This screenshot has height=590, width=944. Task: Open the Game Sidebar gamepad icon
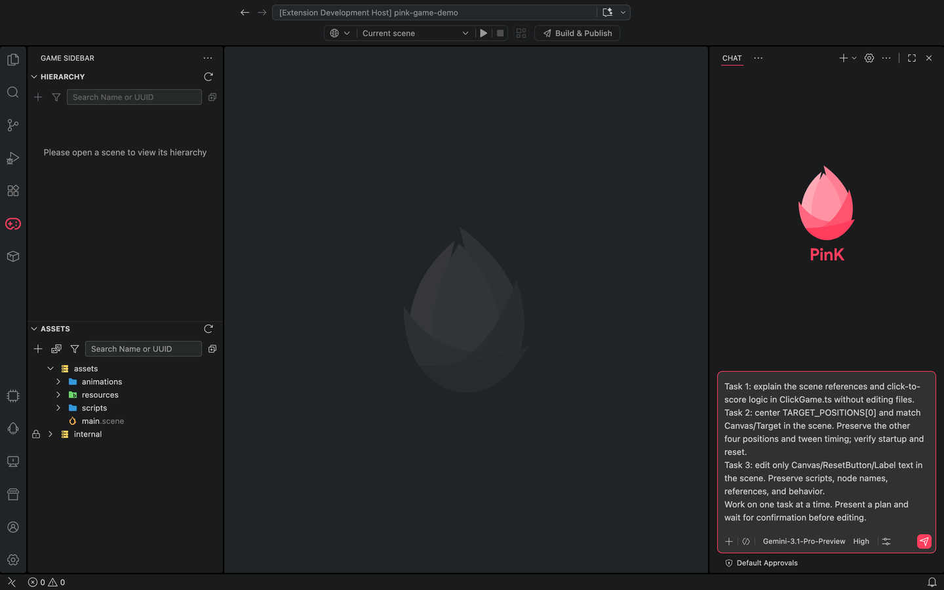pyautogui.click(x=13, y=224)
